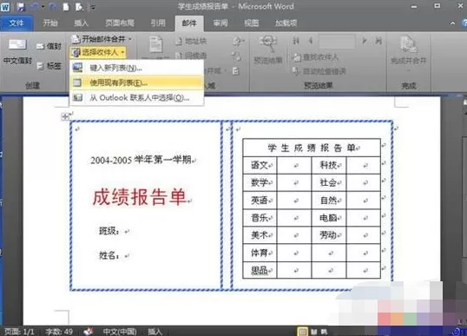Choose 从 Outlook 联系人中选择 menu item

pos(136,97)
